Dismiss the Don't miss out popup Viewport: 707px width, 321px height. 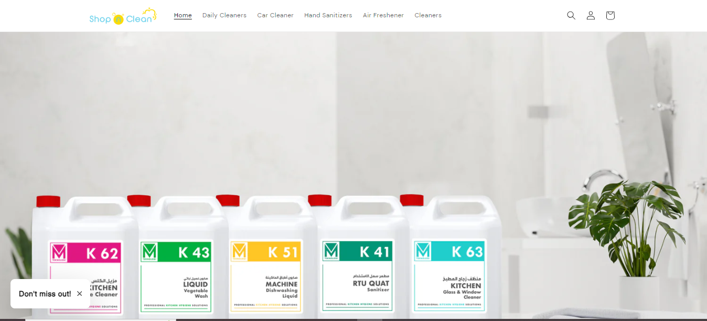[80, 294]
